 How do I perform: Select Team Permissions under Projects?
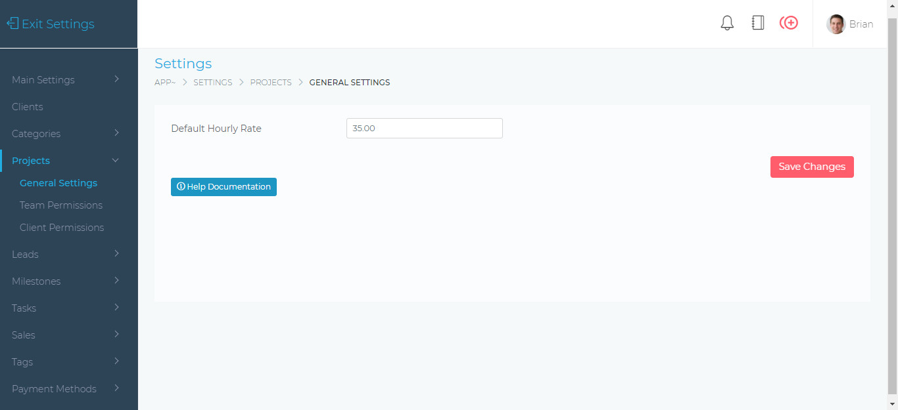pyautogui.click(x=60, y=205)
